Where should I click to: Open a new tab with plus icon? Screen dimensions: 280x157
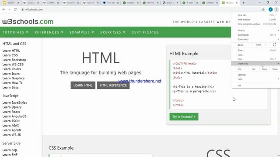pyautogui.click(x=244, y=3)
